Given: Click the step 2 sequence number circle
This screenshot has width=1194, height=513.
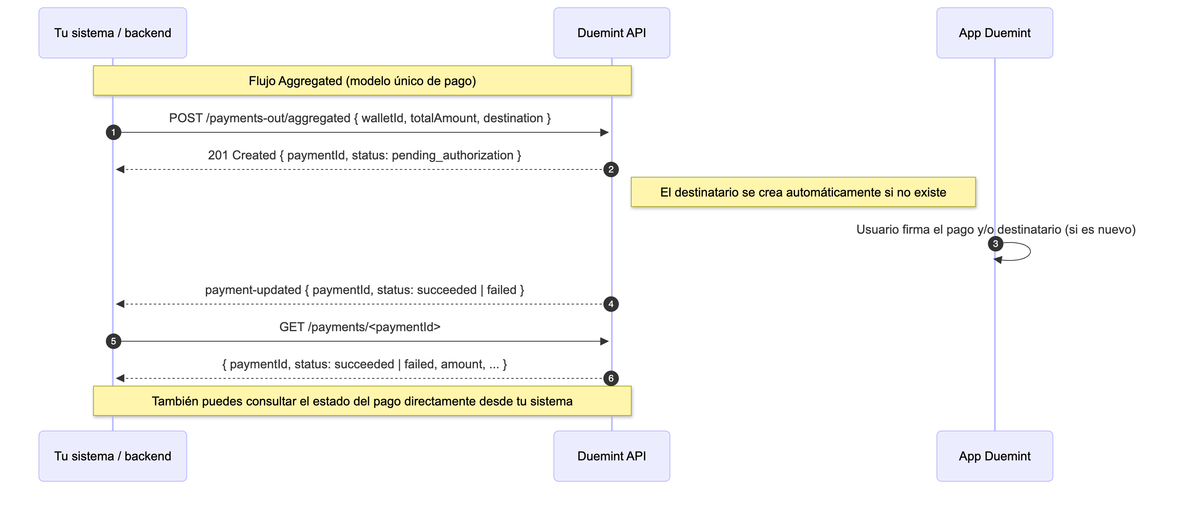Looking at the screenshot, I should pyautogui.click(x=611, y=169).
